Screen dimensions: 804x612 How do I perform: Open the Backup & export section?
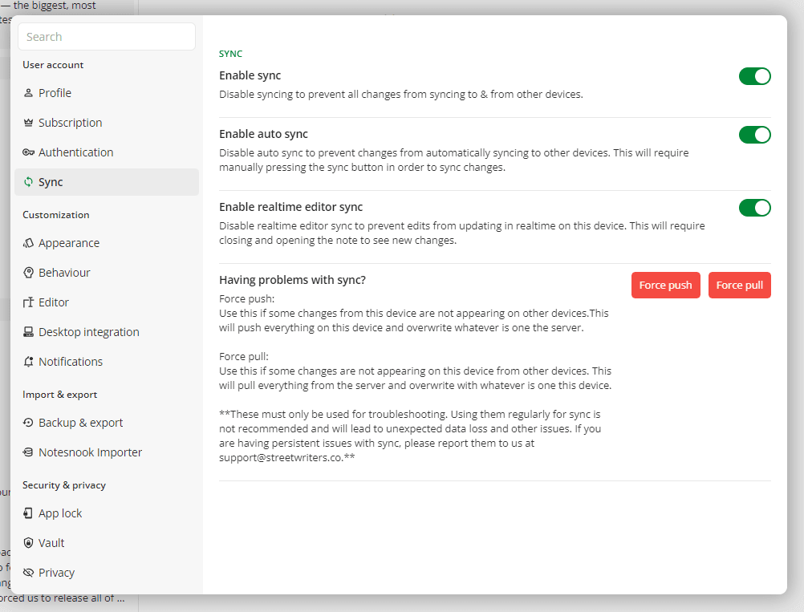[x=80, y=422]
